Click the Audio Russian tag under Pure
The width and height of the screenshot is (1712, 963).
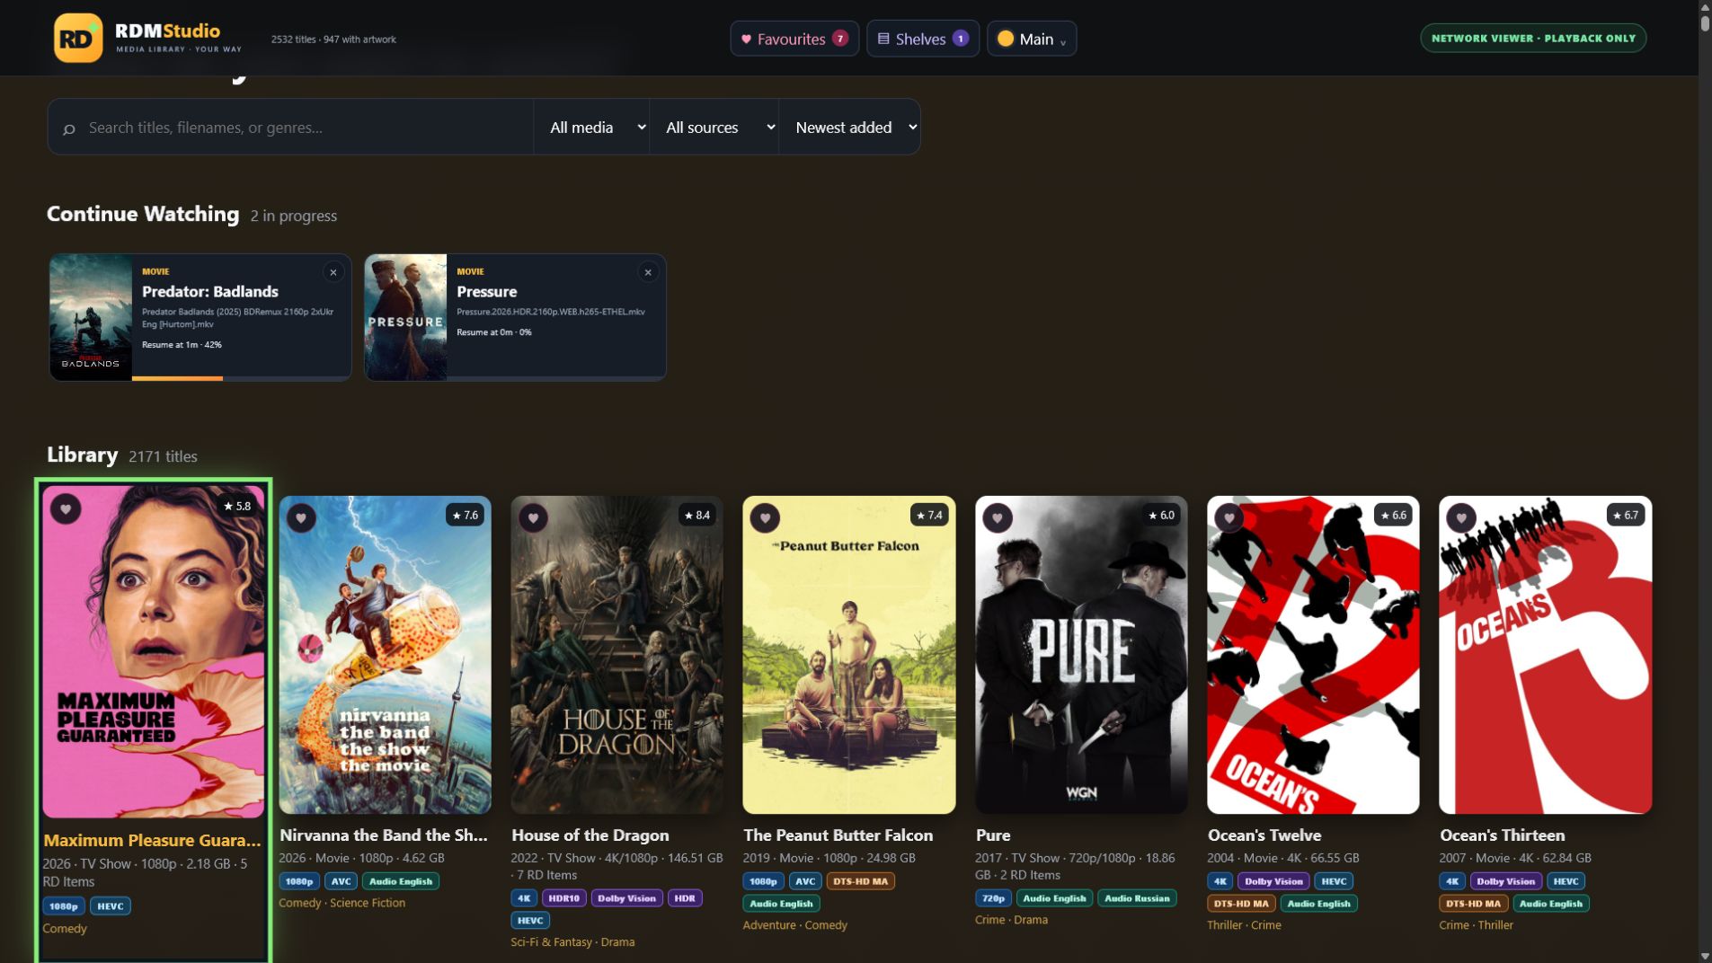tap(1137, 898)
